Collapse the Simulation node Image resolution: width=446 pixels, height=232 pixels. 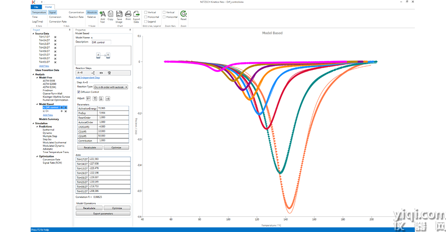[x=33, y=123]
